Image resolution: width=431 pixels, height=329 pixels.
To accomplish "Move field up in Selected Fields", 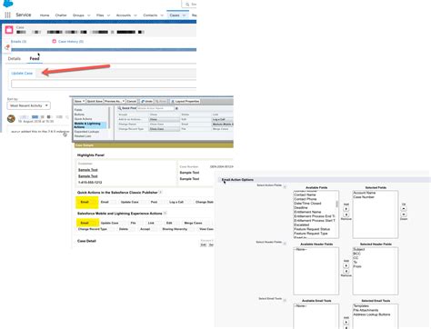I will click(x=404, y=209).
